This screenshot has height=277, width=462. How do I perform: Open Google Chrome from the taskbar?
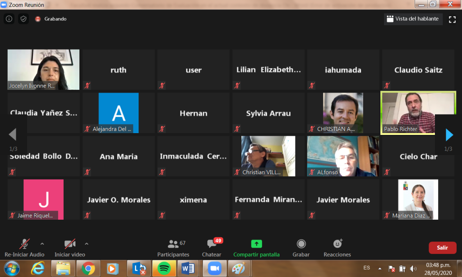pyautogui.click(x=88, y=269)
